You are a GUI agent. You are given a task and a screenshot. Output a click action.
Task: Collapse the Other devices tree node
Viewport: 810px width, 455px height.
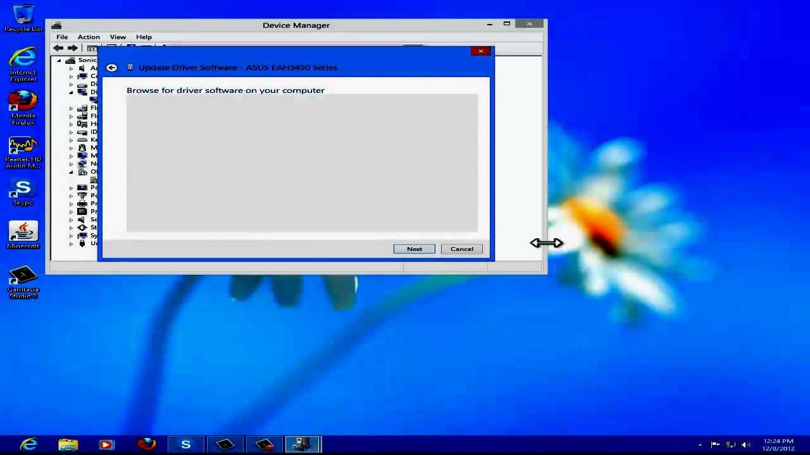click(71, 172)
